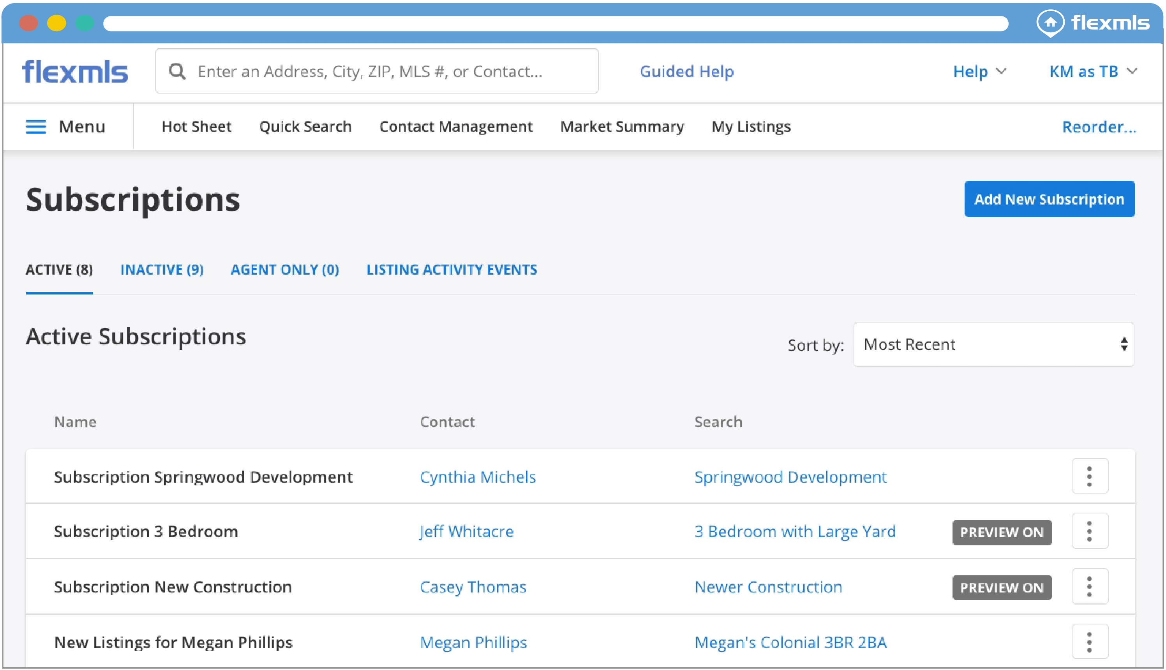This screenshot has height=670, width=1166.
Task: Switch to the Inactive (9) tab
Action: pos(162,270)
